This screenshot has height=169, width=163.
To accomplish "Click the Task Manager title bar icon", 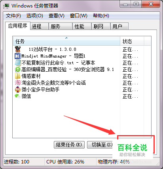I will [6, 6].
